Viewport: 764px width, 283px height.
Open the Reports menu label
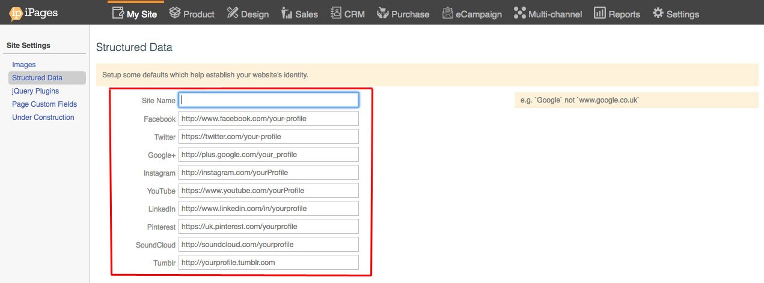625,14
